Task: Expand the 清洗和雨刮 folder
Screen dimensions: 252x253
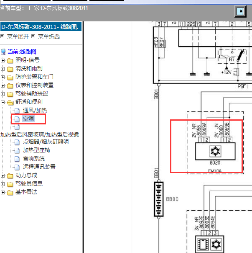Action: point(3,69)
